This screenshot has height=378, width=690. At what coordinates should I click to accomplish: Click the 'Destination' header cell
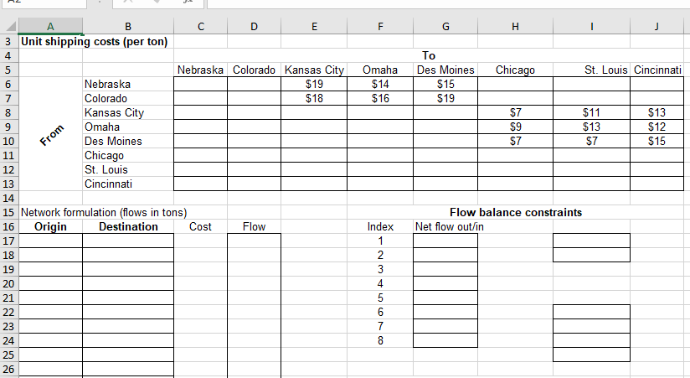128,226
